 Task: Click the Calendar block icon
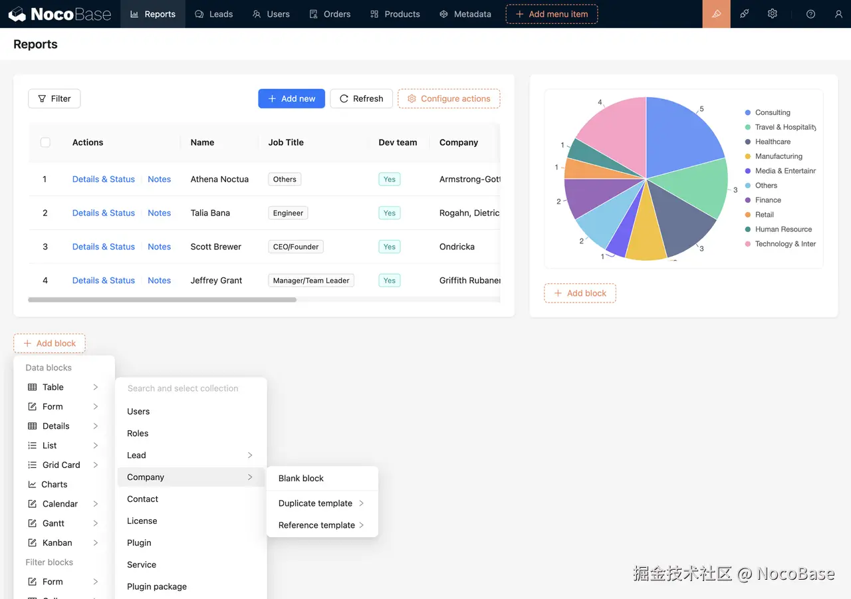pos(31,503)
